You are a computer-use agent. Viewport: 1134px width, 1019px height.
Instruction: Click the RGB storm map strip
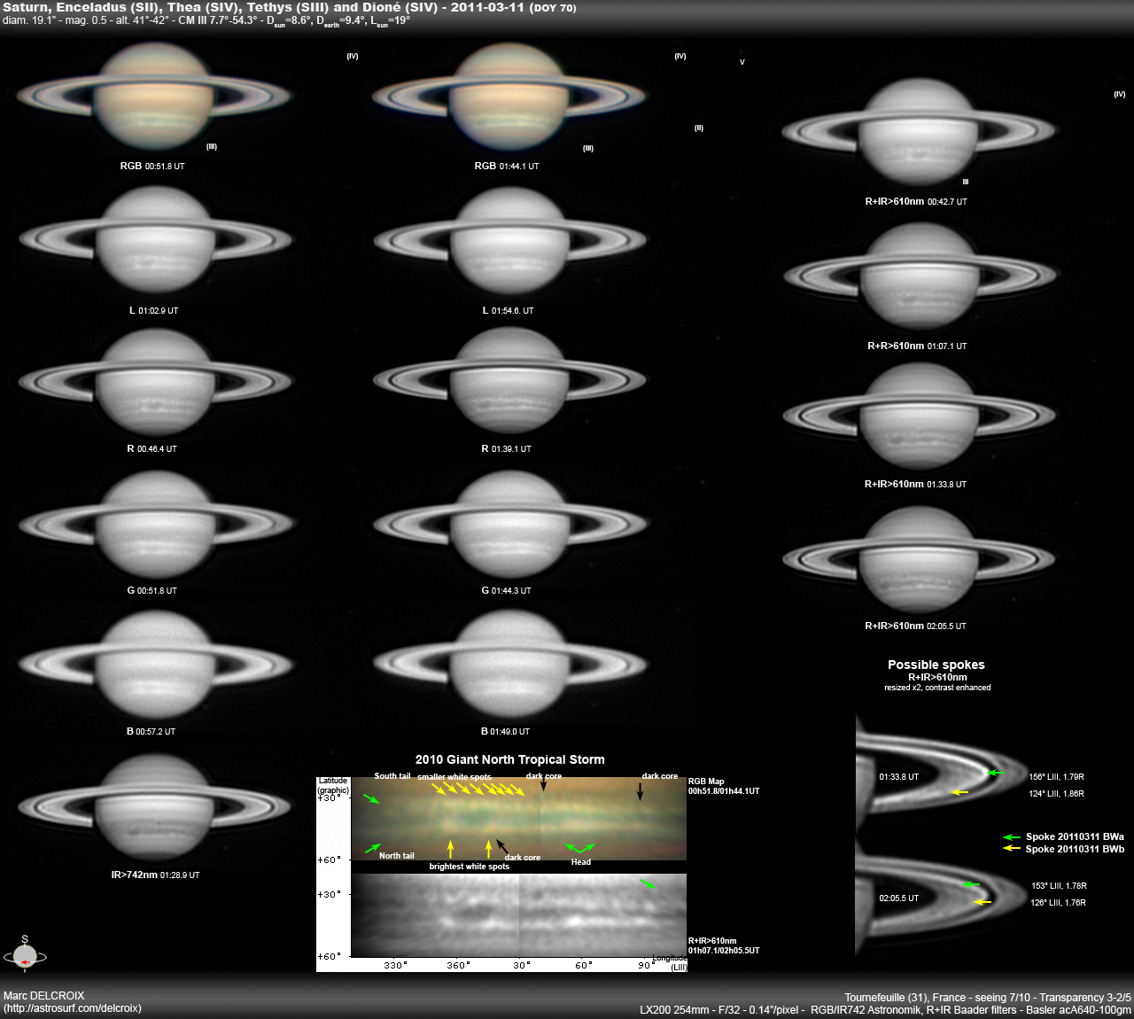click(519, 819)
